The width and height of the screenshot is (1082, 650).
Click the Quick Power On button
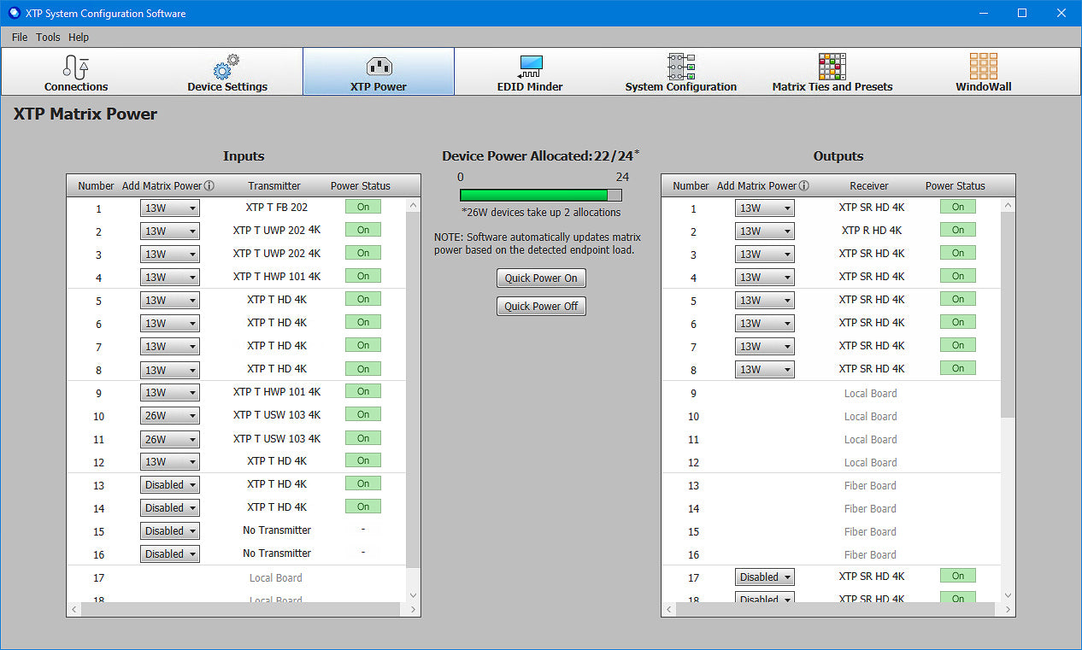pos(541,278)
